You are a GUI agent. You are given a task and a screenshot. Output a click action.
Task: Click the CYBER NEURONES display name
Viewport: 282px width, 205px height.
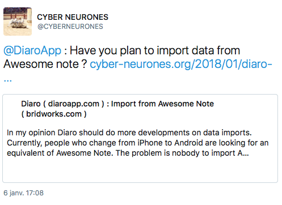[x=73, y=17]
